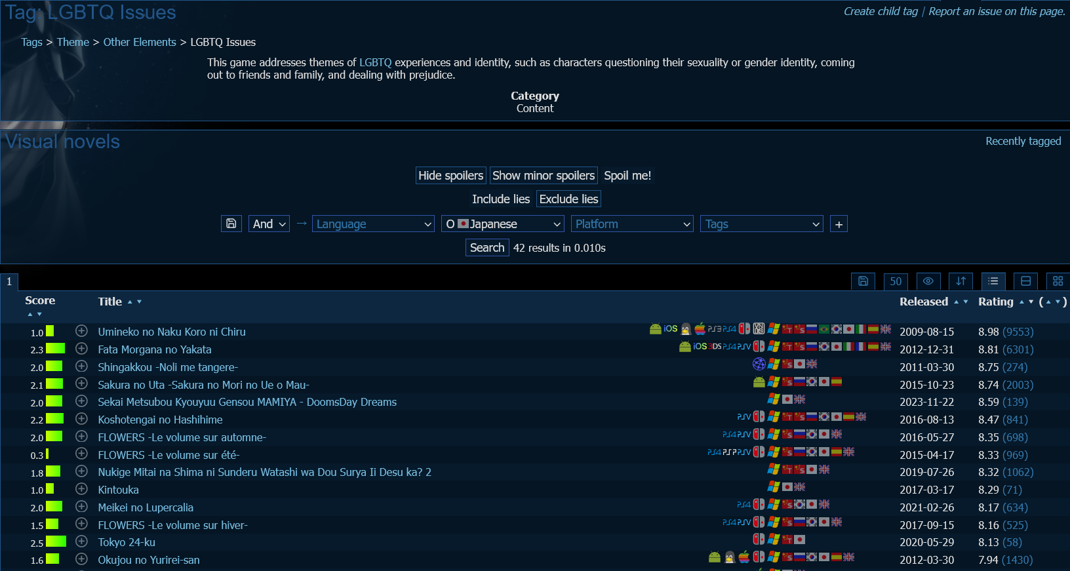Add Sekai Metsubou Kyouyuu Gensou MAMIYA to list
This screenshot has width=1070, height=571.
click(x=81, y=401)
